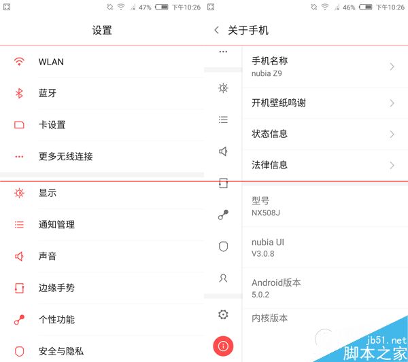Open the chevron next to 手机名称
408x362 pixels.
tap(392, 67)
